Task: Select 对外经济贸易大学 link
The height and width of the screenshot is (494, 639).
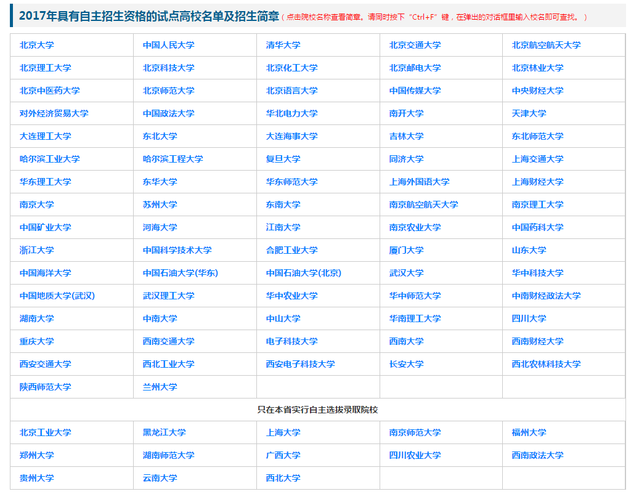Action: click(54, 113)
